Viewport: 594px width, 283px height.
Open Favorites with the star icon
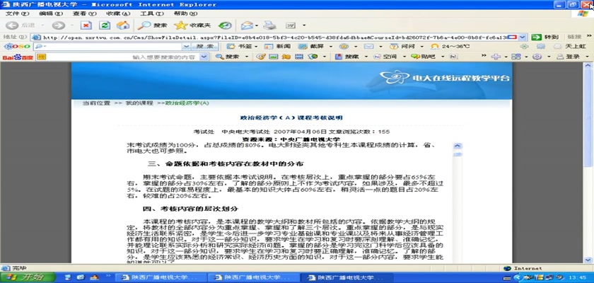[x=192, y=25]
